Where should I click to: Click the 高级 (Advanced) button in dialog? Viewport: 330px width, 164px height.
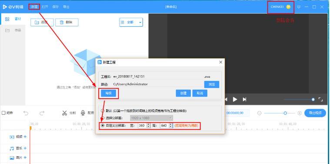click(x=108, y=93)
